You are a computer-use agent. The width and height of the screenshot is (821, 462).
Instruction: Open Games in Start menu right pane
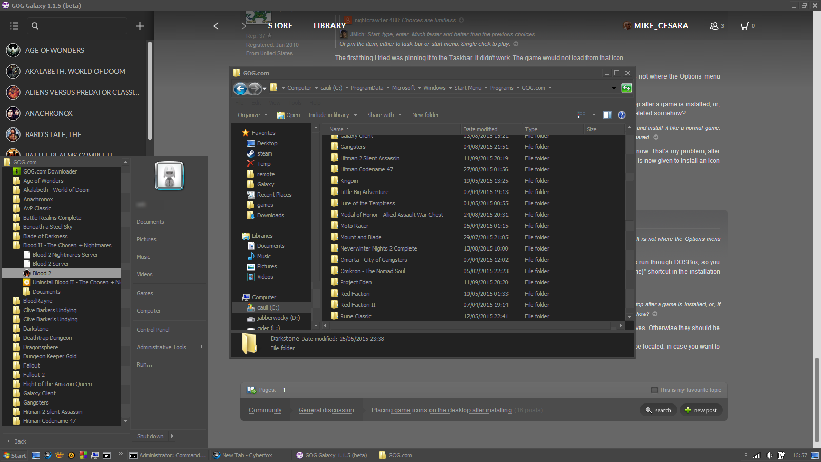[x=145, y=293]
